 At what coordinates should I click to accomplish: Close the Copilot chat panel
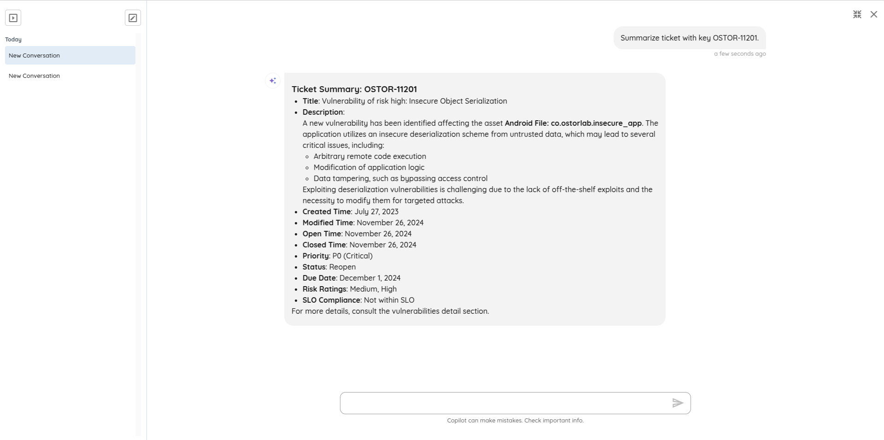[873, 15]
